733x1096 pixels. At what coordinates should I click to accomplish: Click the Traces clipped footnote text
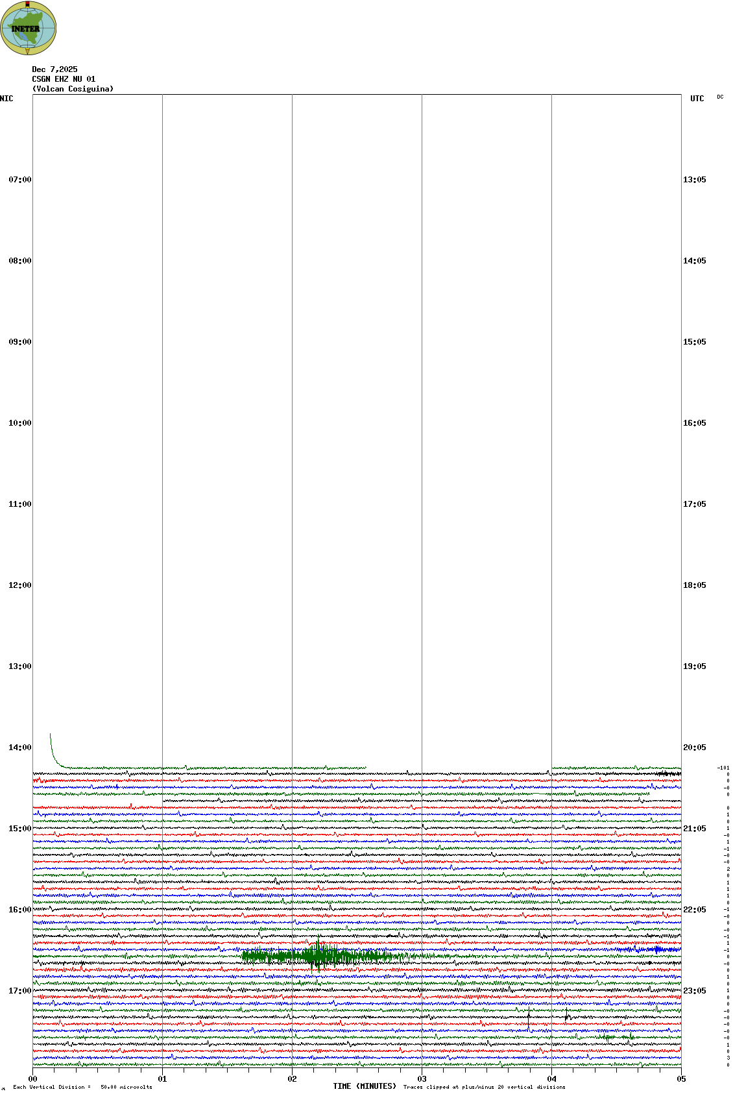(x=484, y=1087)
